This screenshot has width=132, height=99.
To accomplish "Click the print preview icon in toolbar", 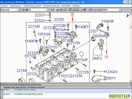I will coord(23,10).
